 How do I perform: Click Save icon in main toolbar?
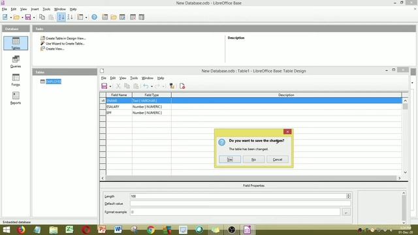click(x=28, y=18)
